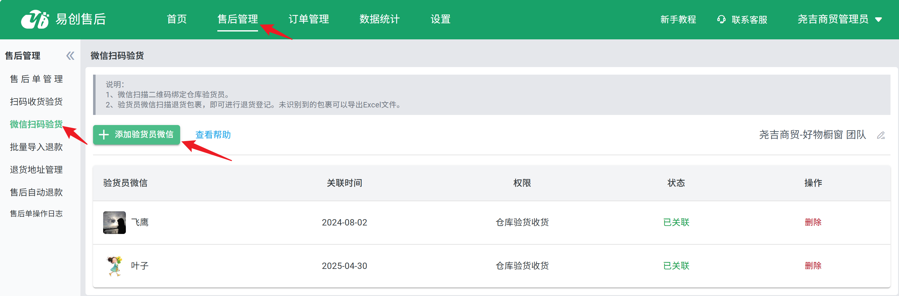
Task: Switch to 订单管理 in top navigation
Action: [x=308, y=19]
